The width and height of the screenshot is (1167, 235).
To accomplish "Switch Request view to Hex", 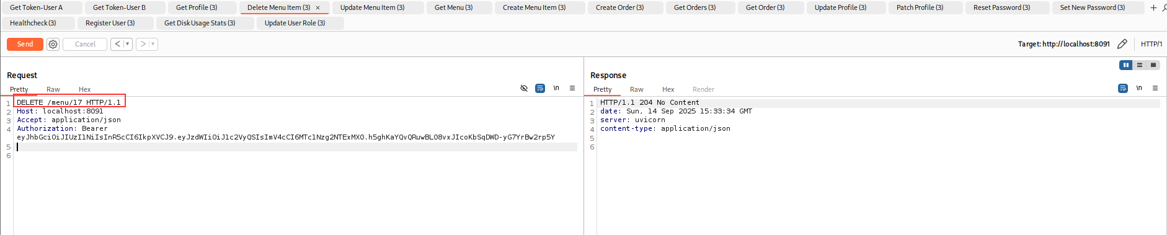I will tap(85, 89).
